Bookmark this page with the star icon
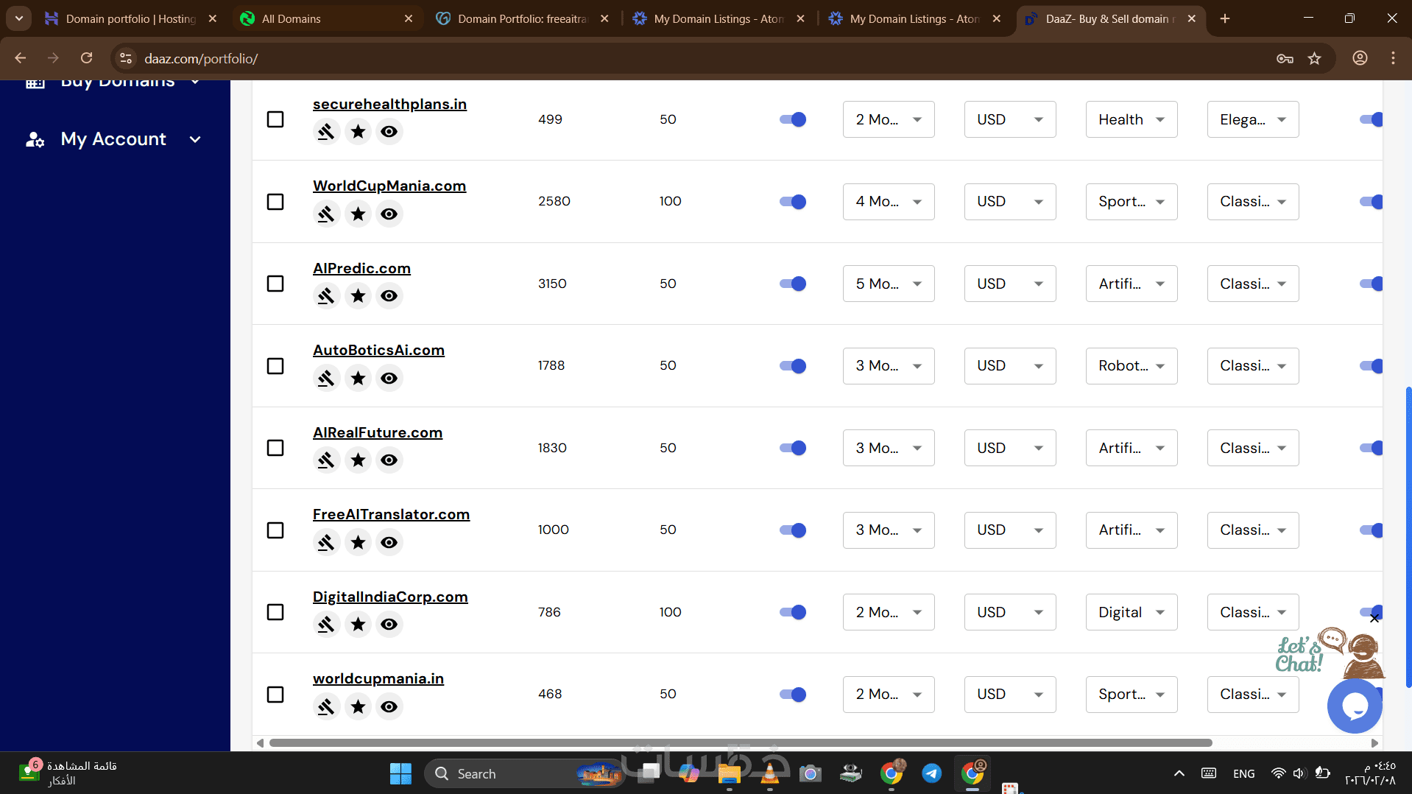 pyautogui.click(x=1315, y=58)
